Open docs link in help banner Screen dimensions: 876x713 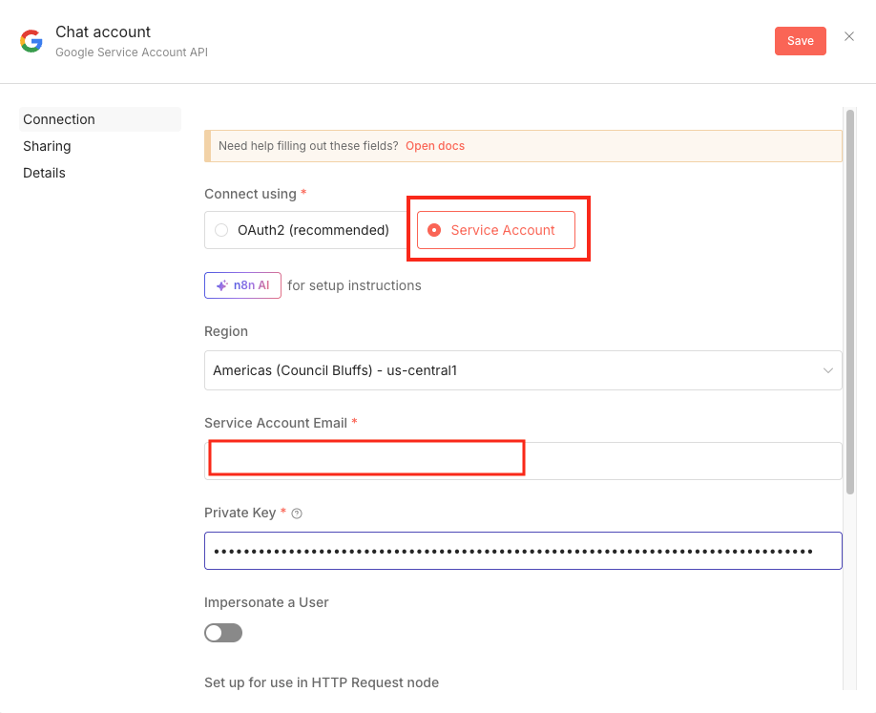click(x=434, y=146)
